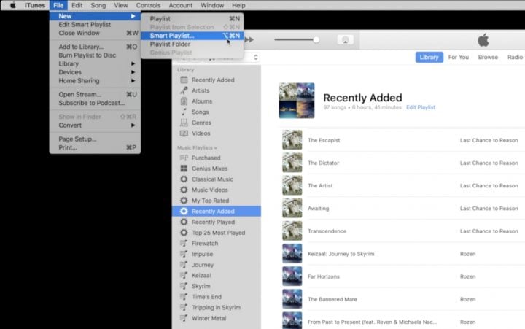Click artwork for Far Horizons song
525x329 pixels.
pyautogui.click(x=292, y=276)
